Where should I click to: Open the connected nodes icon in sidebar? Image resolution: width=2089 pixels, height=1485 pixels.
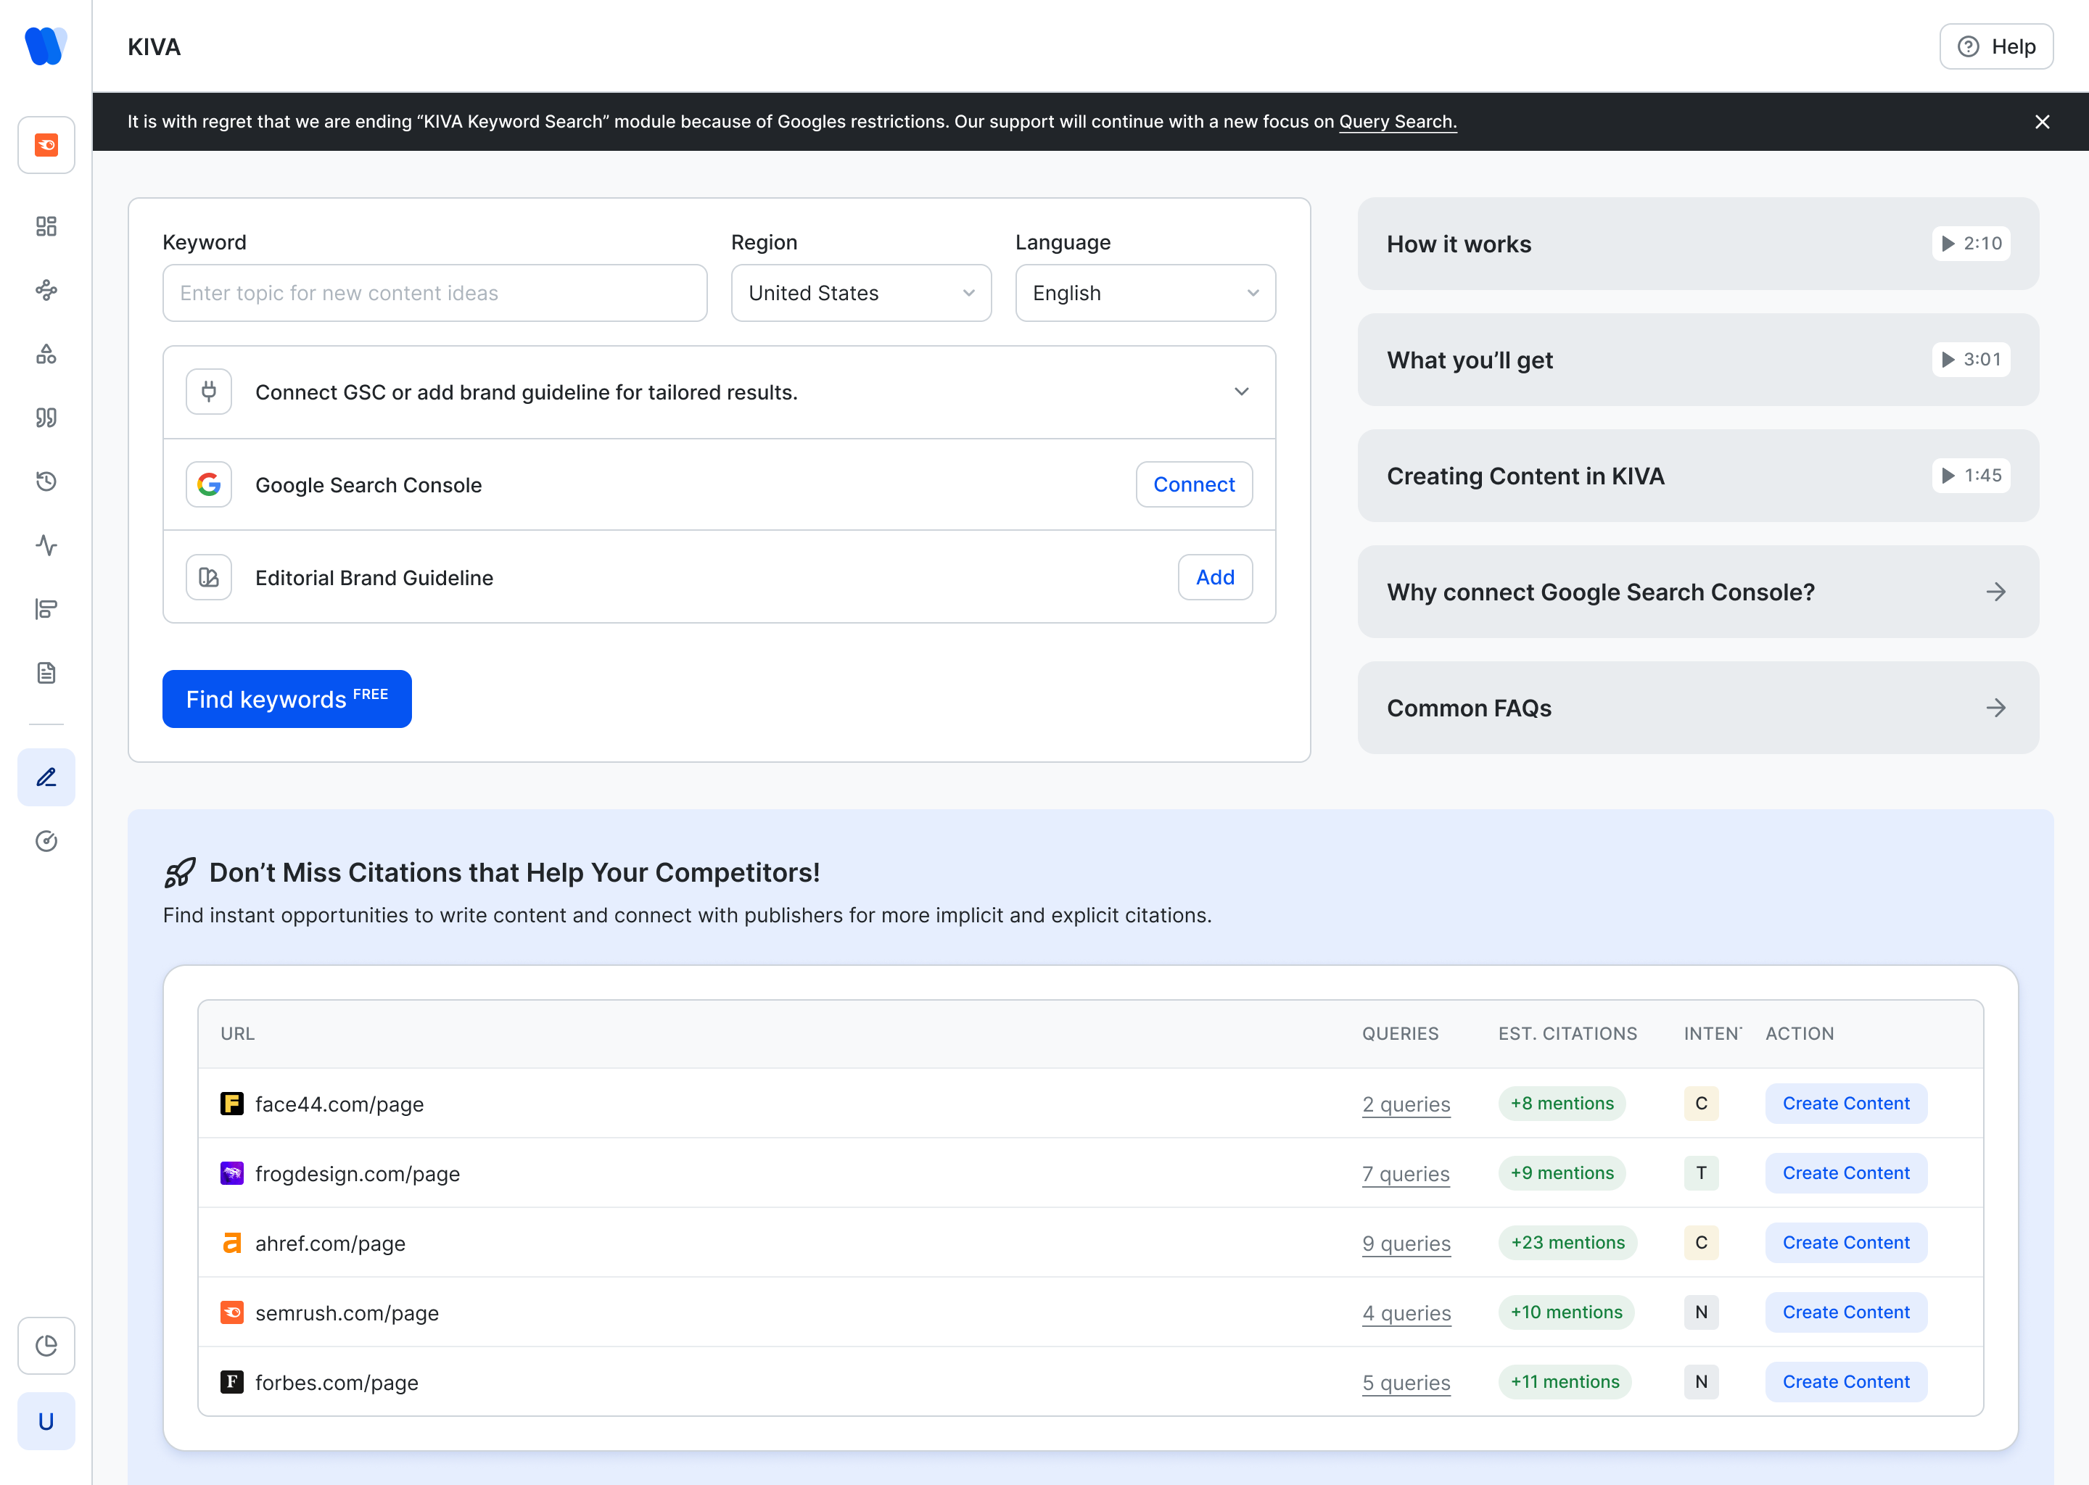46,290
